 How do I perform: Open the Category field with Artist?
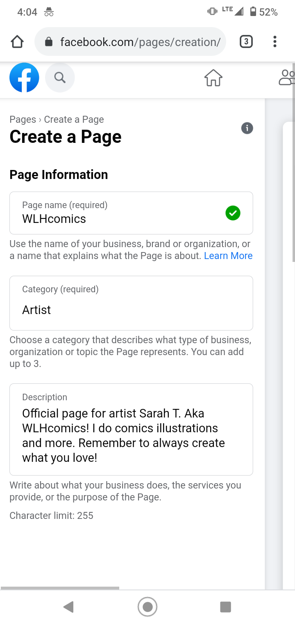pyautogui.click(x=131, y=303)
